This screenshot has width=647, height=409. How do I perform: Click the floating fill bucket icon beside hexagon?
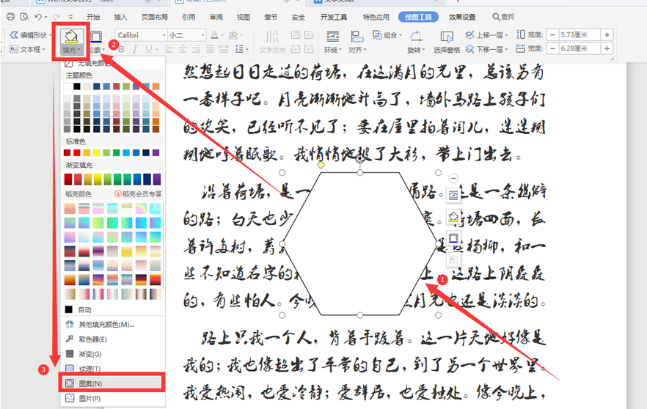453,217
